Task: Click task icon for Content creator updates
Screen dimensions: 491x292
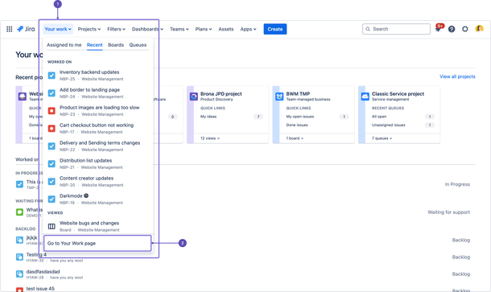Action: (x=52, y=182)
